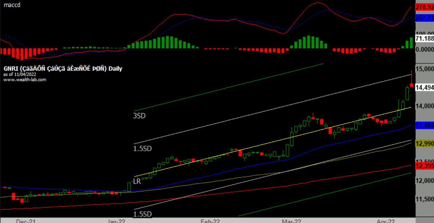434x223 pixels.
Task: Click the 11,500 price axis label
Action: click(x=424, y=199)
